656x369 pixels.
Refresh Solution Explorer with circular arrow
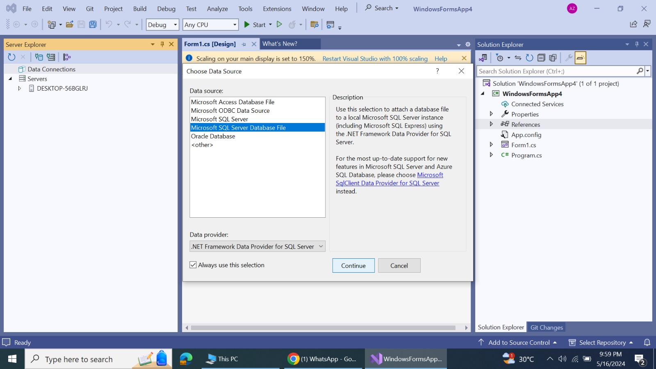530,58
